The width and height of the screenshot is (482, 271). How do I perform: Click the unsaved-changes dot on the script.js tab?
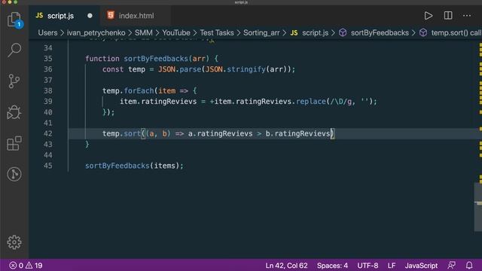point(90,16)
